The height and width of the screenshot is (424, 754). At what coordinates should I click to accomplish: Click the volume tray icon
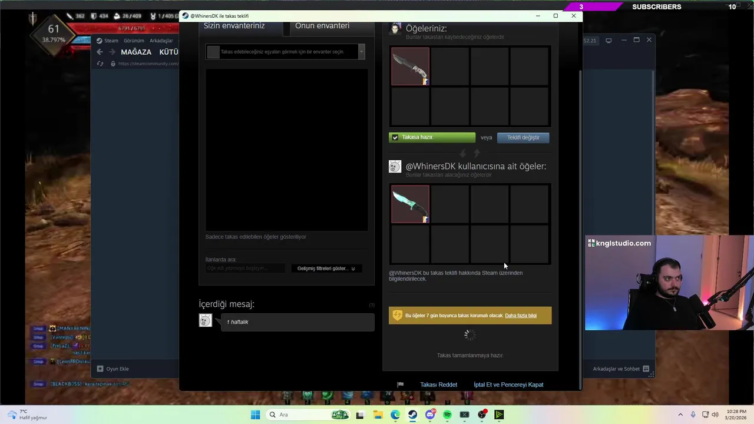pos(715,415)
